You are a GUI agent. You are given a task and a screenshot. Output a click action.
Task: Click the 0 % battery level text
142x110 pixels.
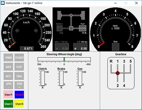[61, 33]
